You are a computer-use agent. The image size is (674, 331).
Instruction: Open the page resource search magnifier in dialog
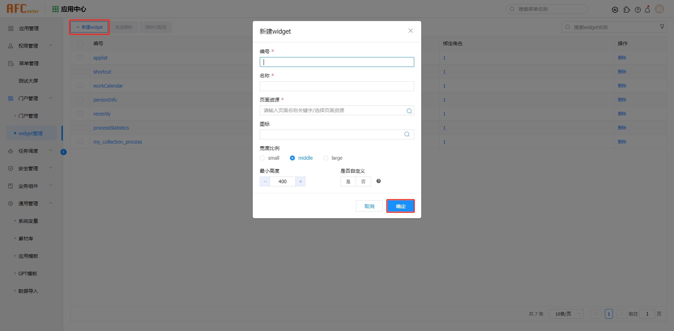(409, 111)
